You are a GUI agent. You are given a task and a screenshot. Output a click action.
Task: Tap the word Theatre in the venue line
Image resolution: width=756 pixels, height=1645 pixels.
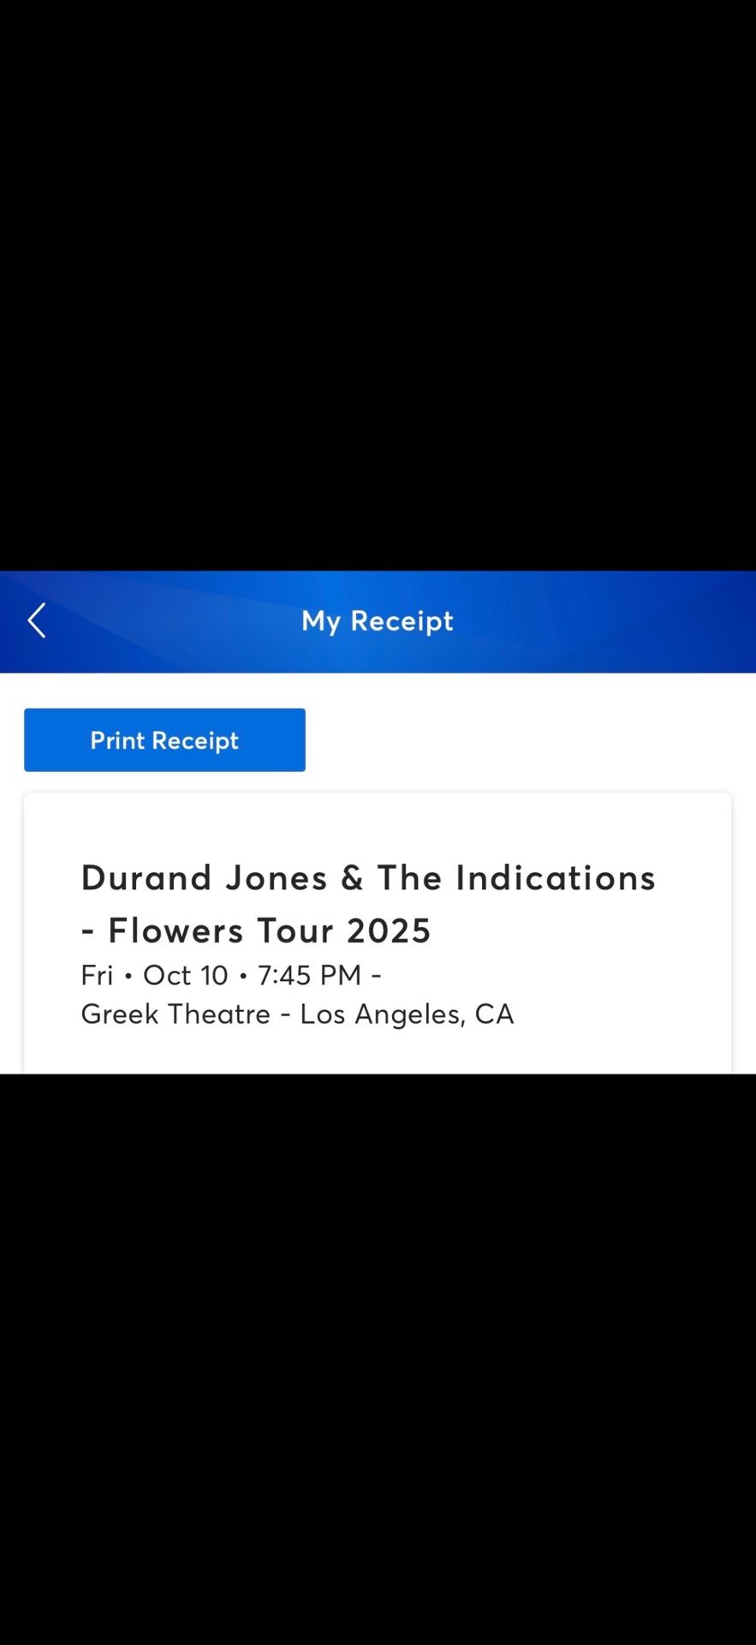(x=218, y=1014)
